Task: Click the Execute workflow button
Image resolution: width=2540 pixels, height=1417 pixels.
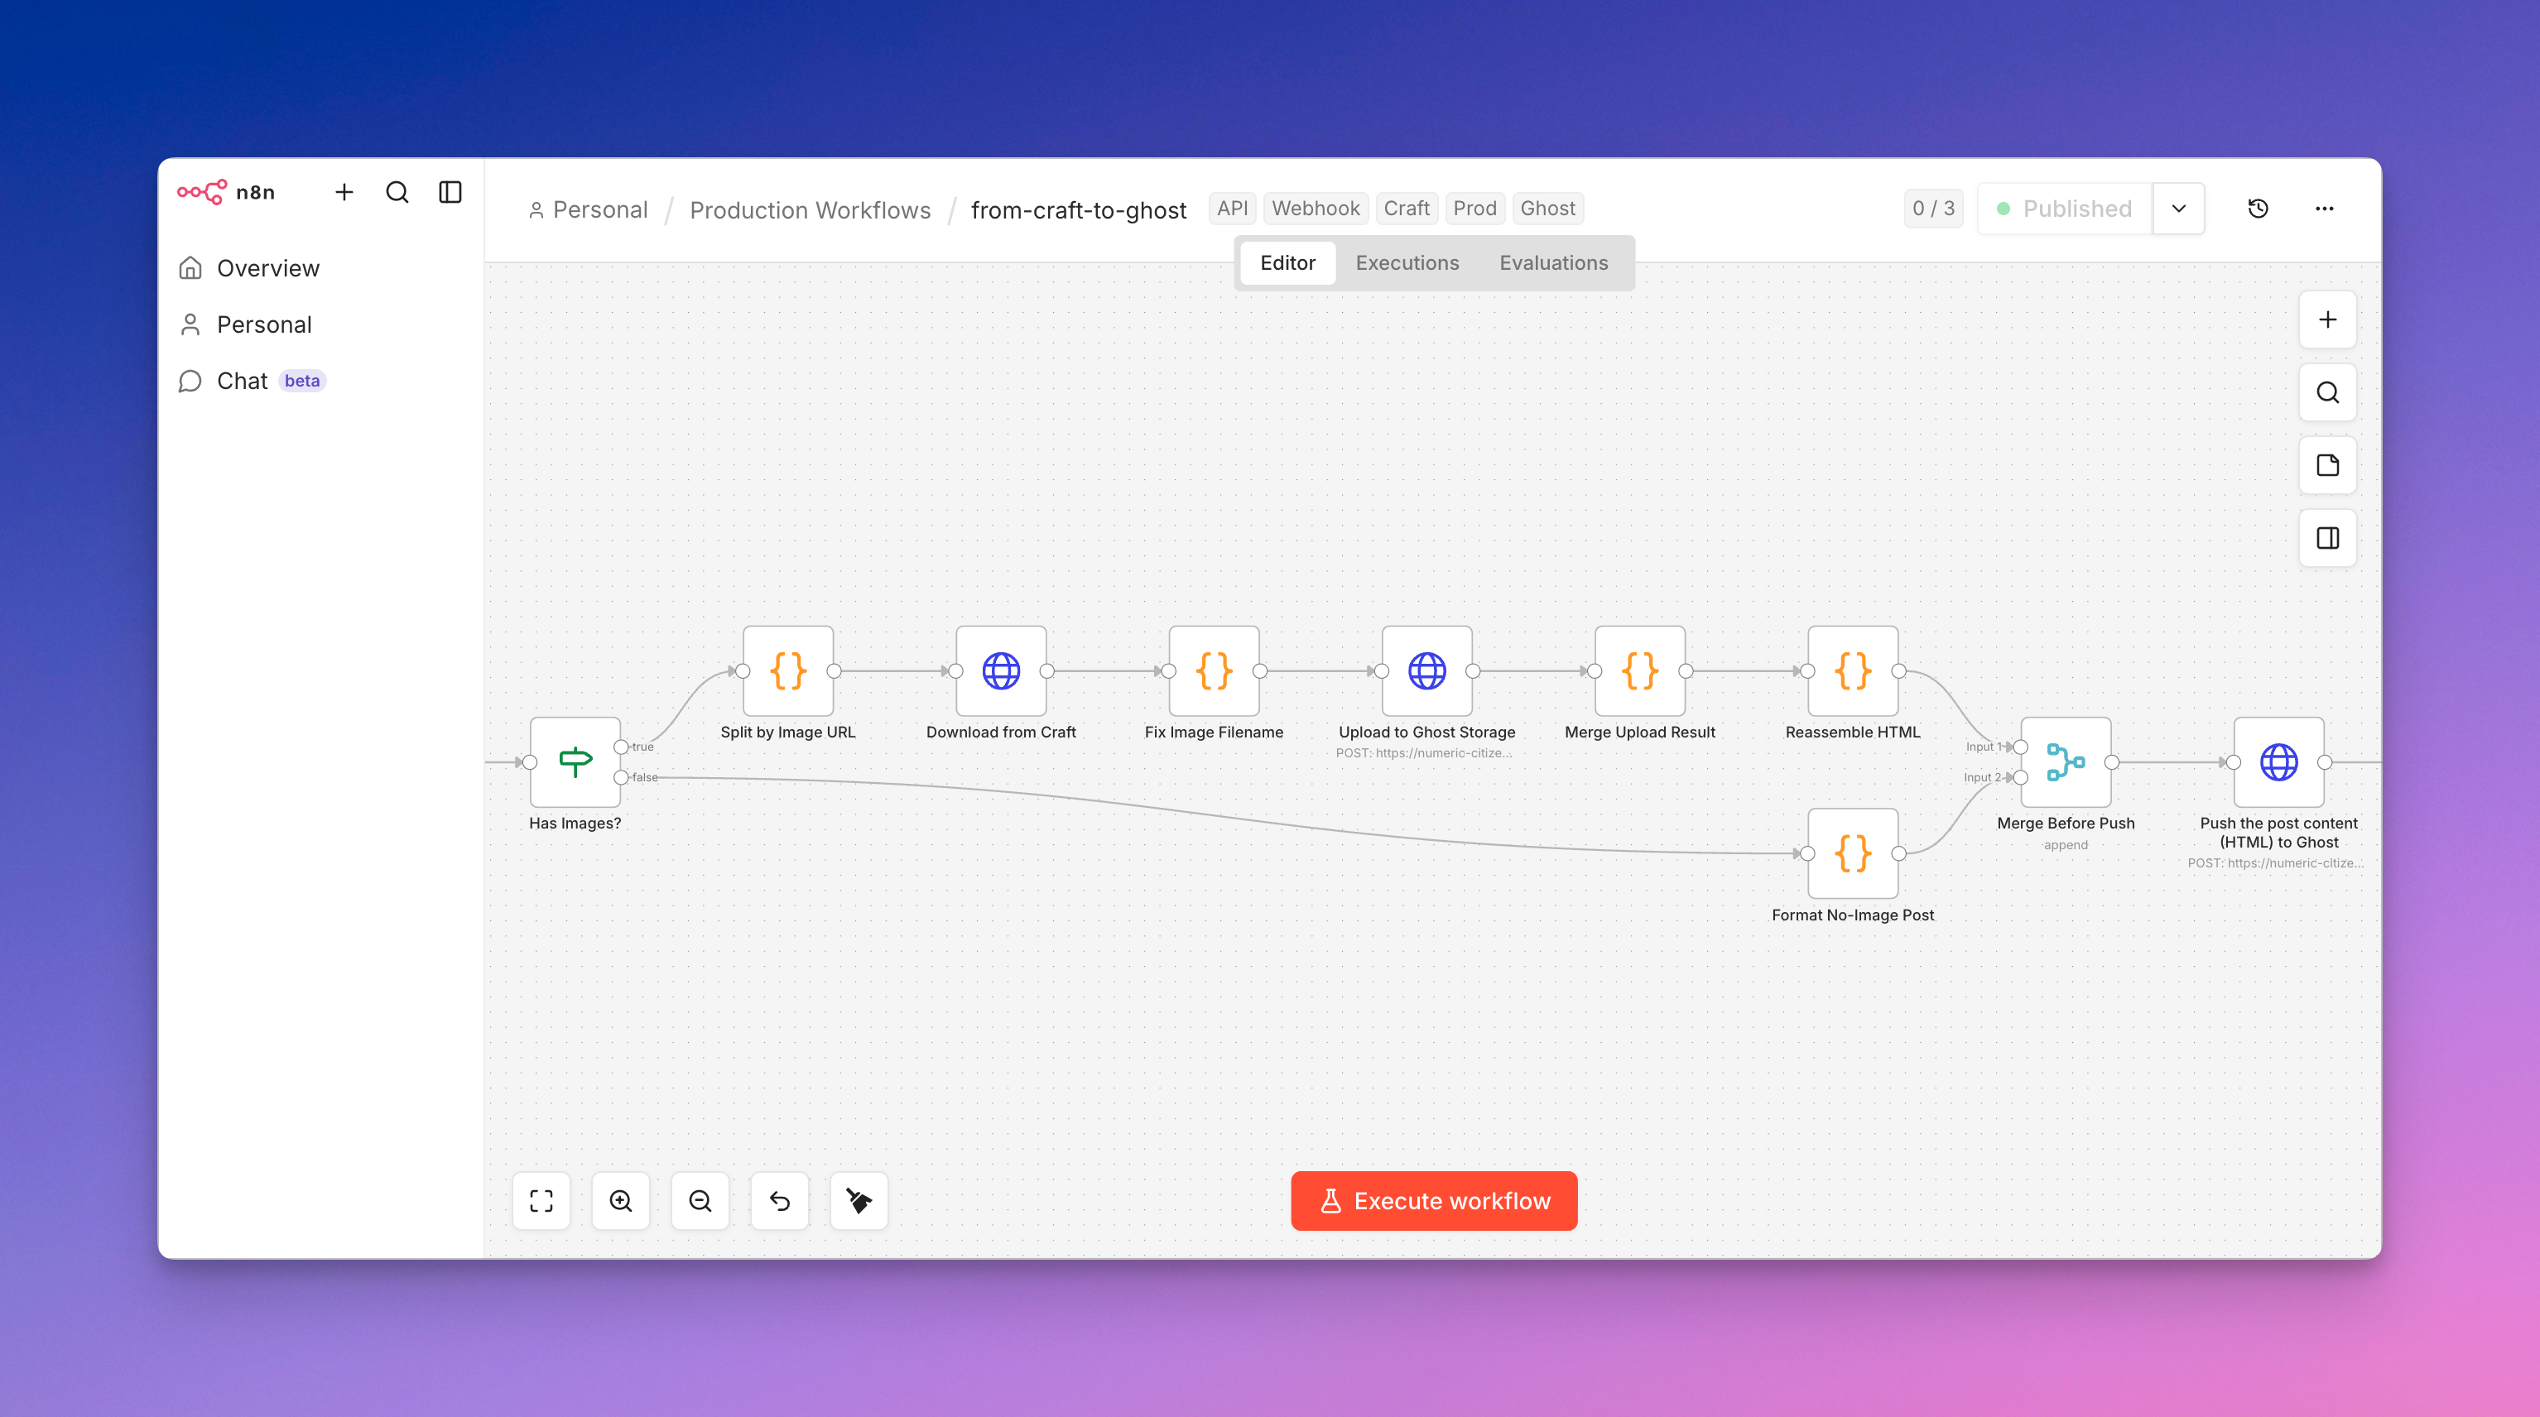Action: point(1434,1200)
